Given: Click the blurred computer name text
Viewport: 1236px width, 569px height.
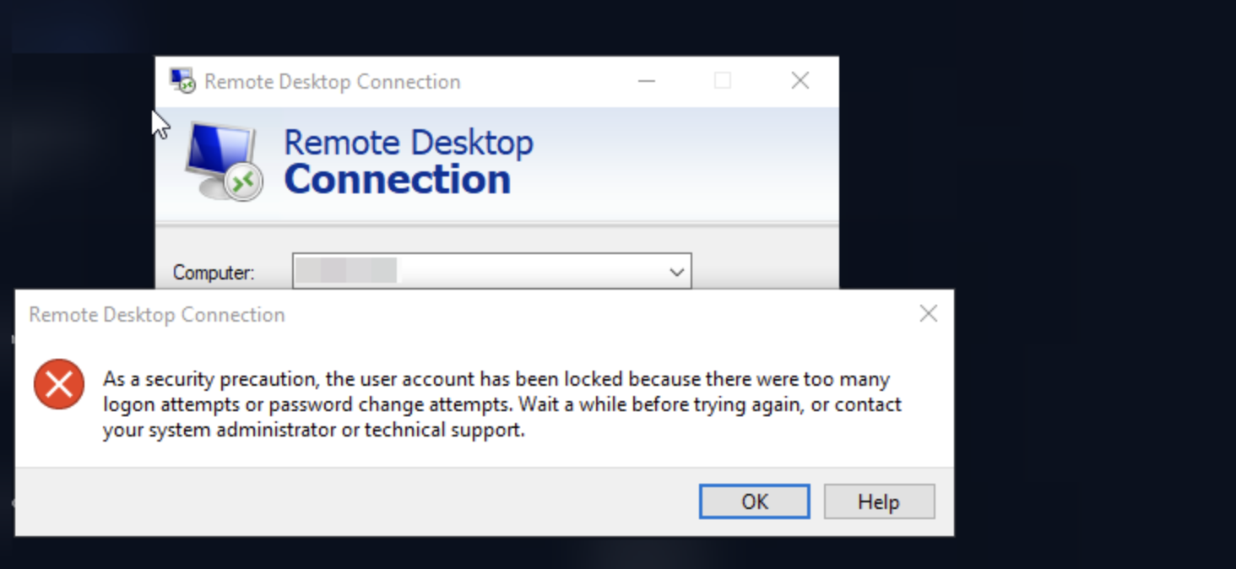Looking at the screenshot, I should (x=347, y=271).
